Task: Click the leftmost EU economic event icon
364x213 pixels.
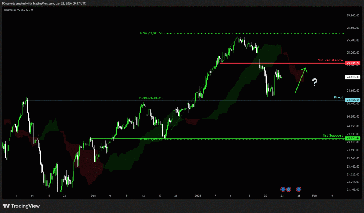Action: tap(283, 189)
